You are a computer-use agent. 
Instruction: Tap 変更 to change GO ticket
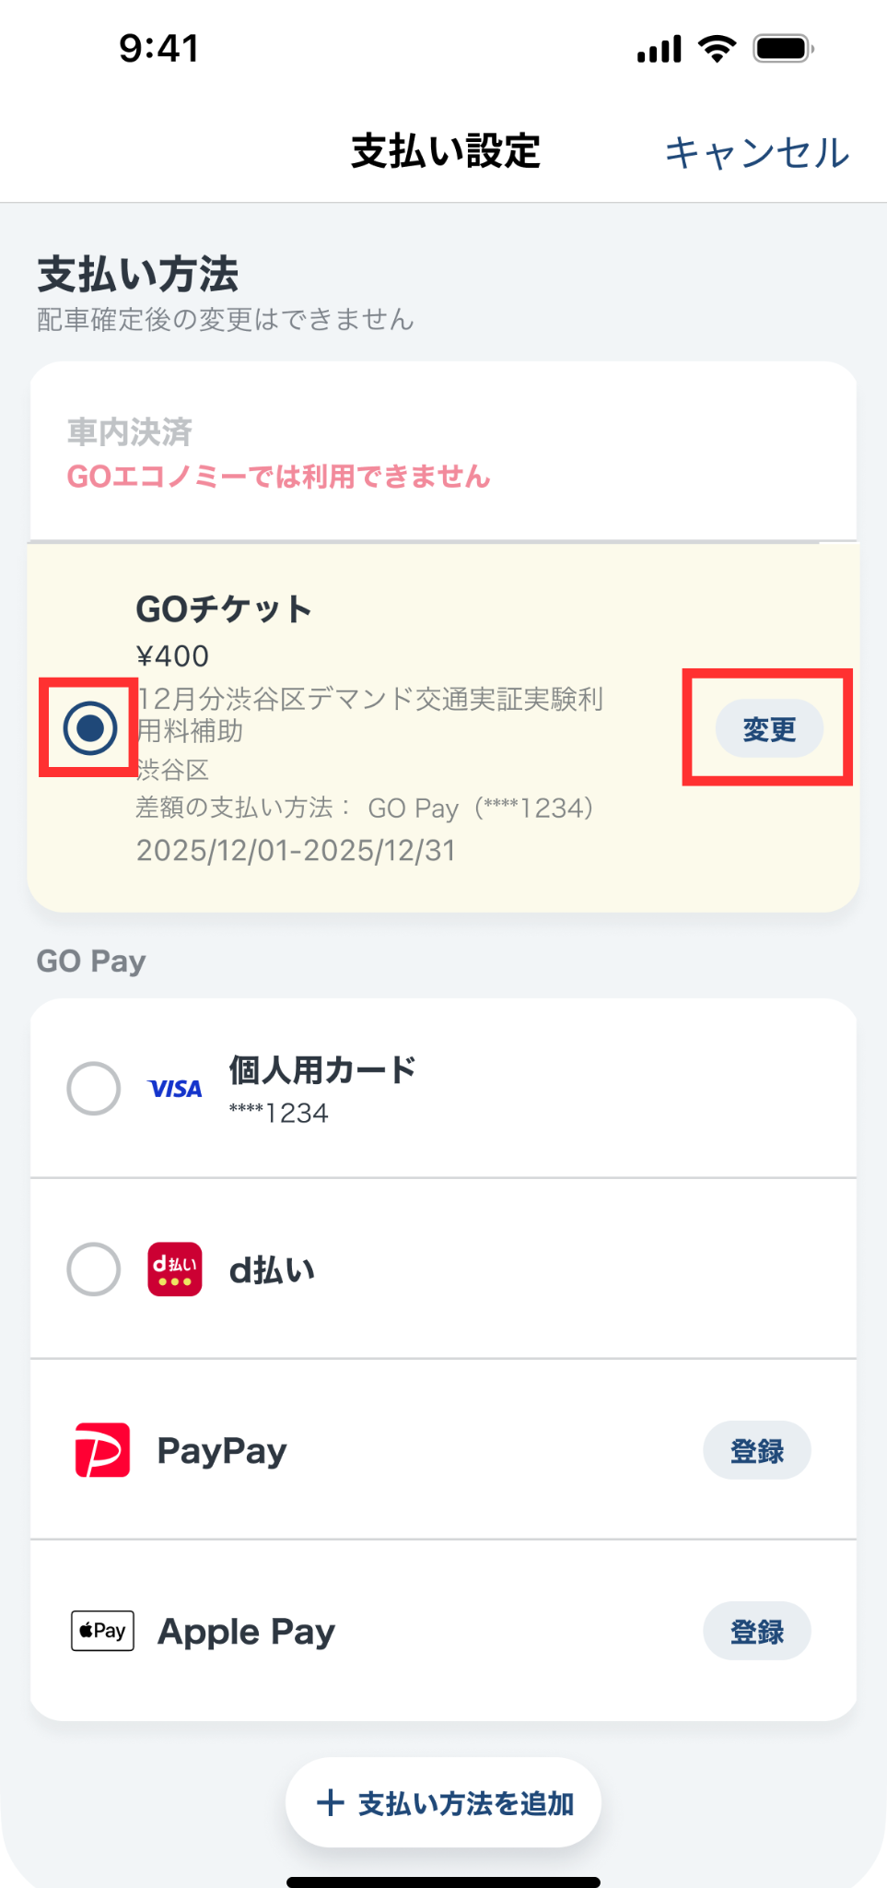coord(769,729)
